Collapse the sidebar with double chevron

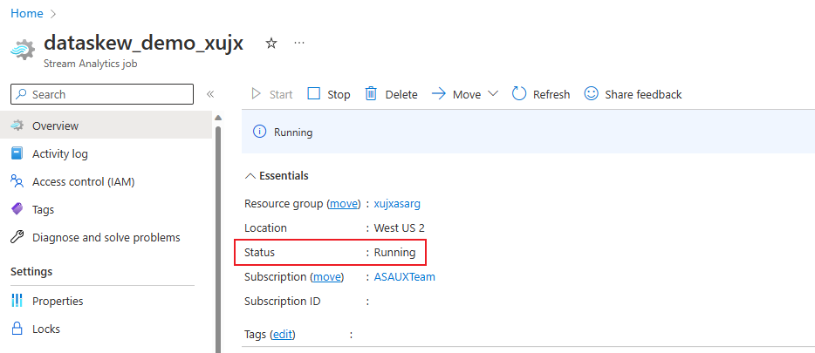(x=210, y=94)
